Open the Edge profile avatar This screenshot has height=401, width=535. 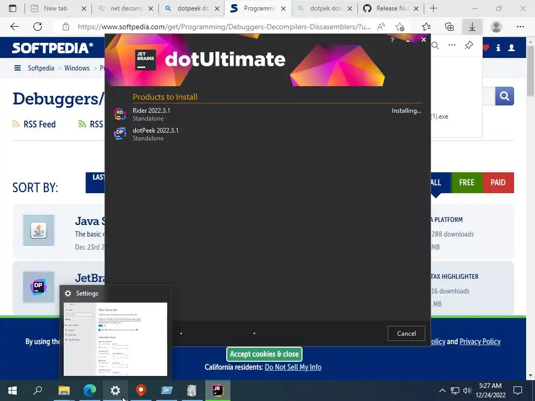click(496, 27)
